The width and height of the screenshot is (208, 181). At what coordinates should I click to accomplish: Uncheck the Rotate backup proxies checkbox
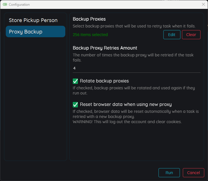(75, 81)
